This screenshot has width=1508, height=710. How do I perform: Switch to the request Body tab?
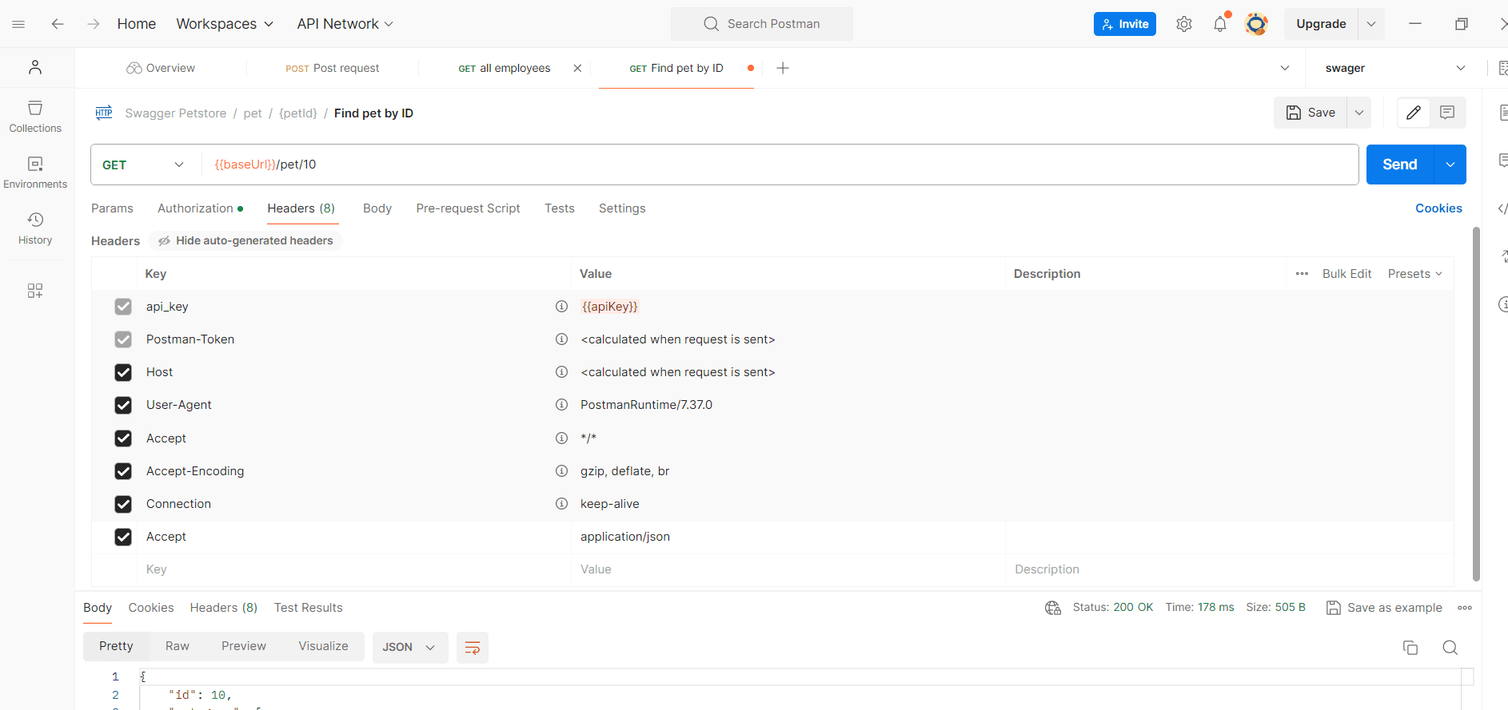[x=377, y=208]
